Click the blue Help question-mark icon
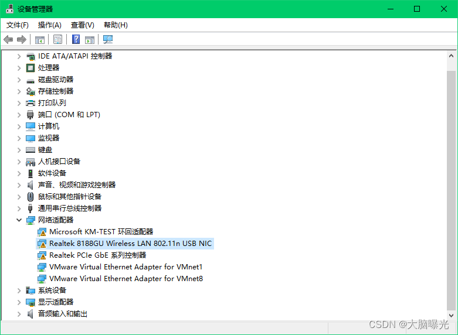Image resolution: width=458 pixels, height=335 pixels. [x=76, y=39]
